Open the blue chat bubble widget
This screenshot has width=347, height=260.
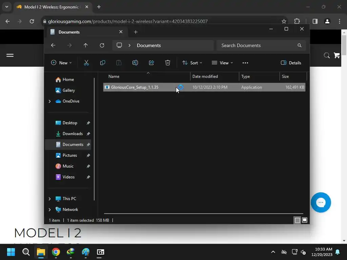point(321,202)
